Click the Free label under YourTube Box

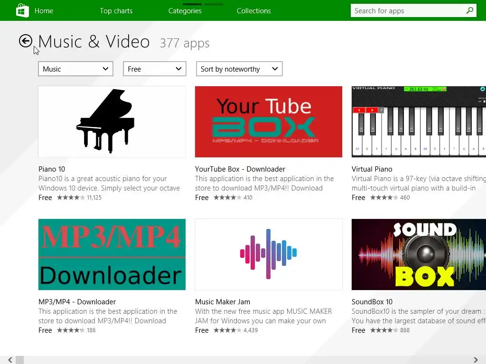(202, 198)
